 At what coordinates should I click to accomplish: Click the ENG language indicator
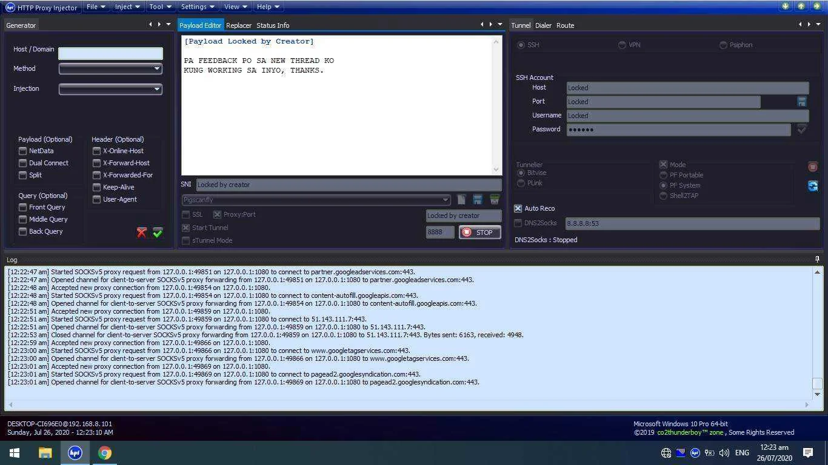pos(742,453)
